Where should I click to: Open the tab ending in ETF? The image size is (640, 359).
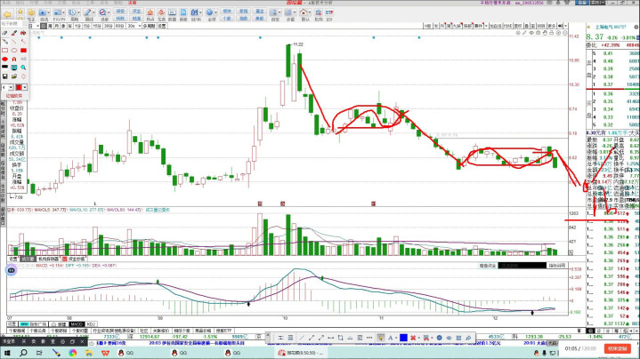coord(224,331)
